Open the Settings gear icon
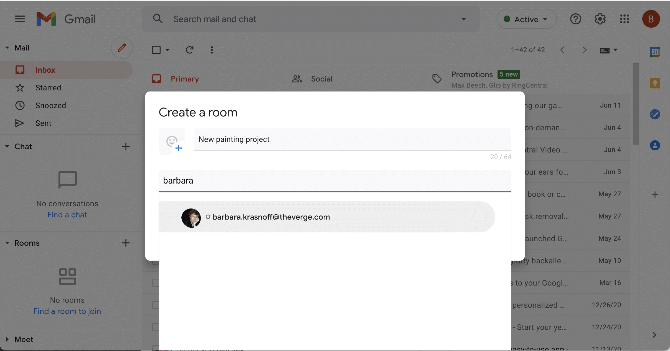 pos(600,19)
